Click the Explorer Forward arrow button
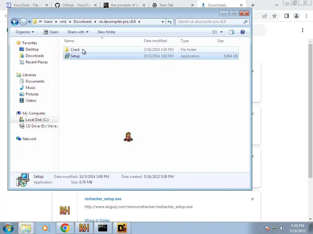 23,22
